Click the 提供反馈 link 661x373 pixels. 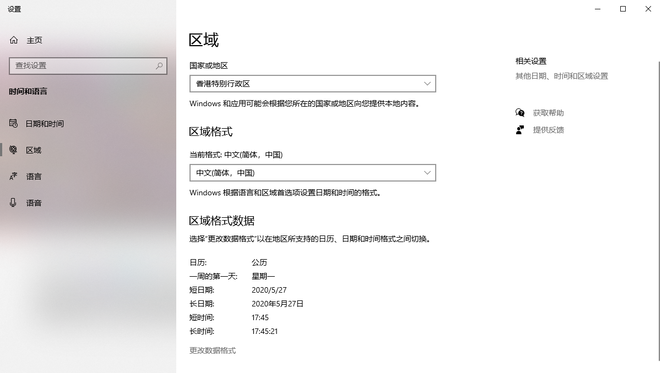548,130
